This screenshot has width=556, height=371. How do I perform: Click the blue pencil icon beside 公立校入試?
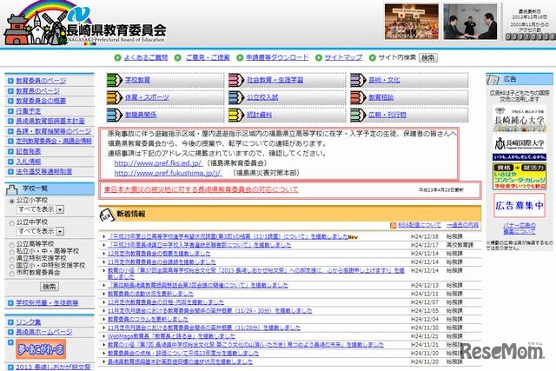[236, 97]
